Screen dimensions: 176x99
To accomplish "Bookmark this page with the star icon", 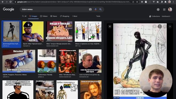I will (137, 2).
